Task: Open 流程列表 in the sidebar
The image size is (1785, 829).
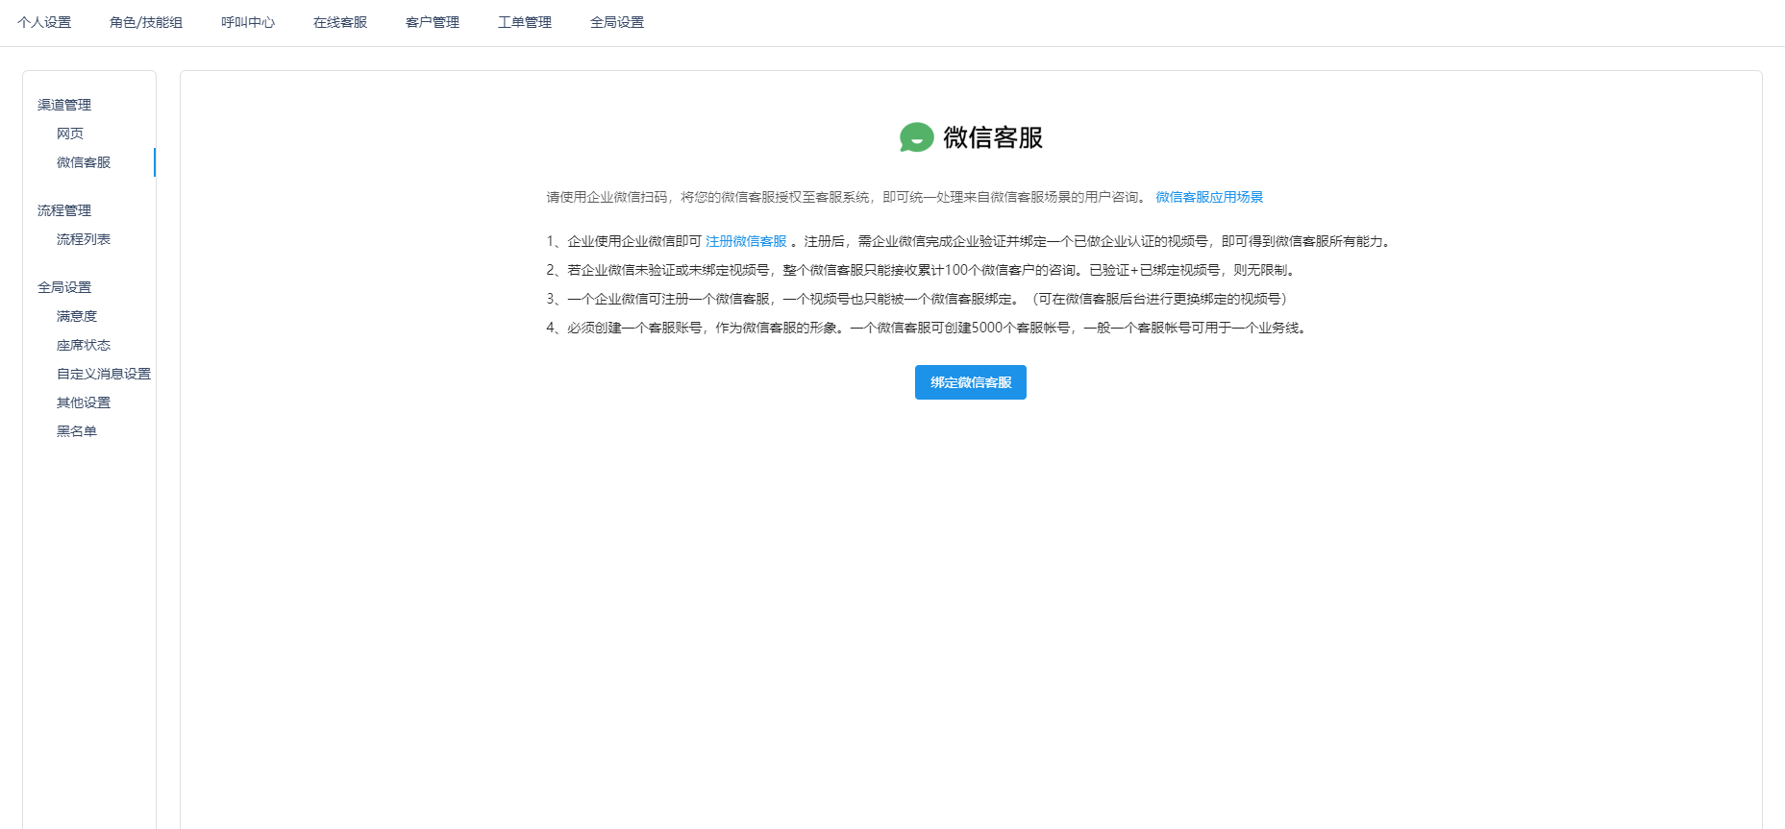Action: click(x=84, y=239)
